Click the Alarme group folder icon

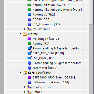click(25, 34)
